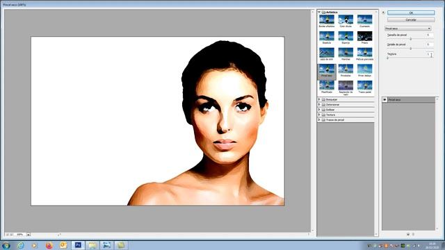Expand the Bosquejar filter folder
Screen dimensions: 445x250
(319, 99)
